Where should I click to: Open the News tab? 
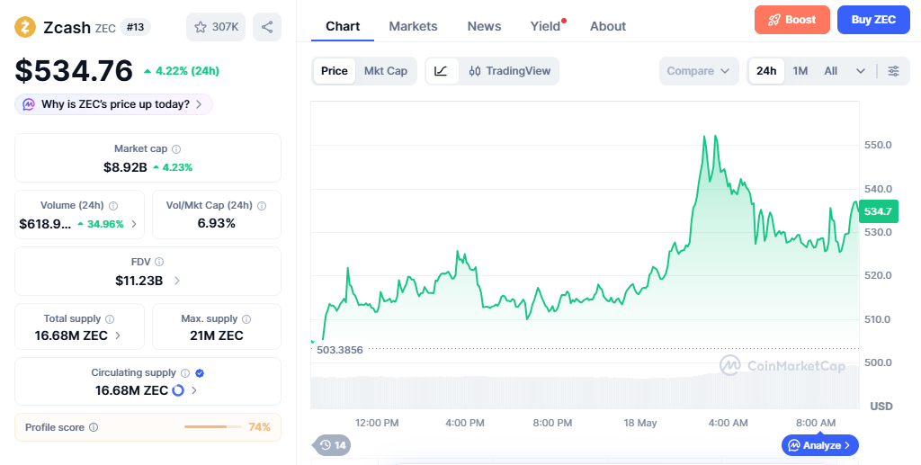484,26
